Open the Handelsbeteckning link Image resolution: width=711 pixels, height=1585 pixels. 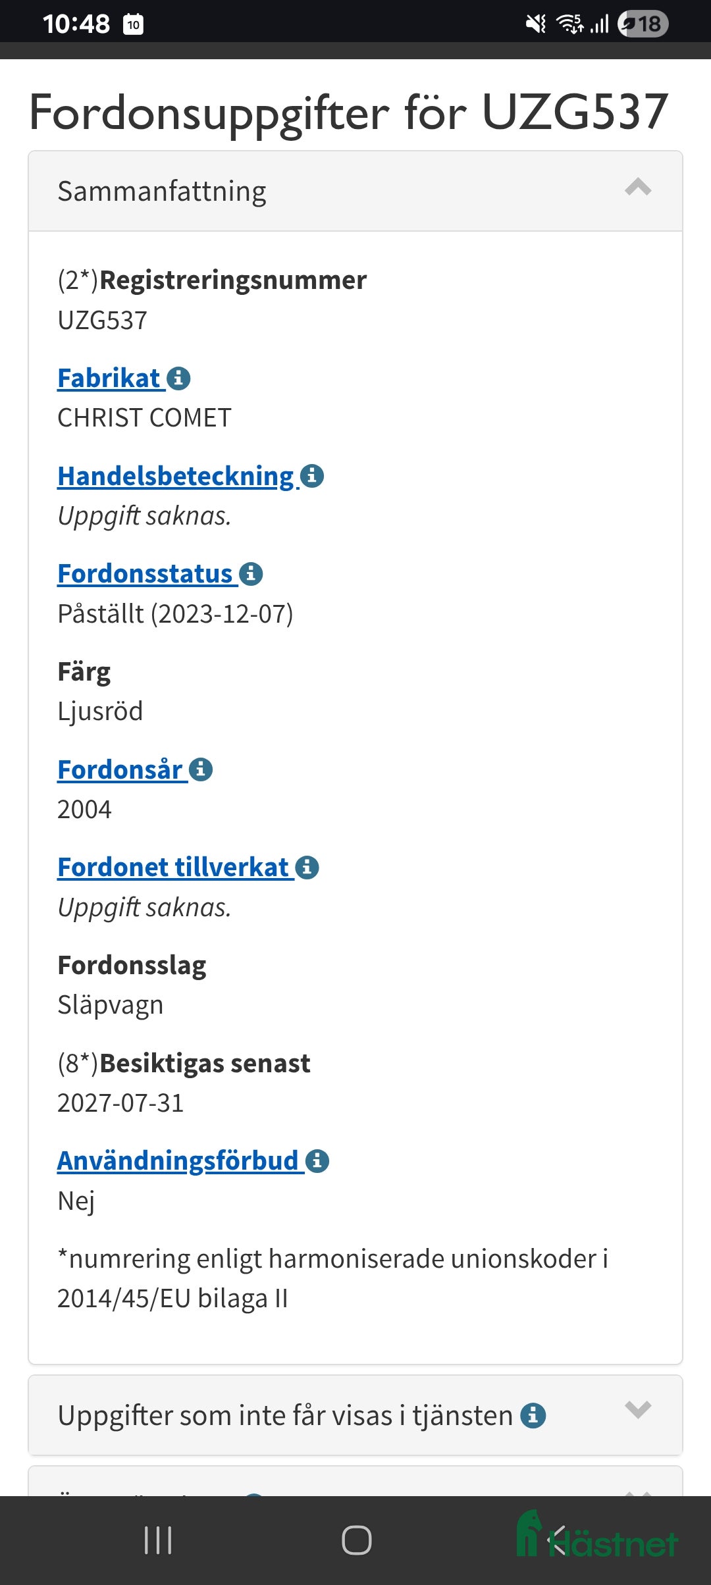[174, 477]
